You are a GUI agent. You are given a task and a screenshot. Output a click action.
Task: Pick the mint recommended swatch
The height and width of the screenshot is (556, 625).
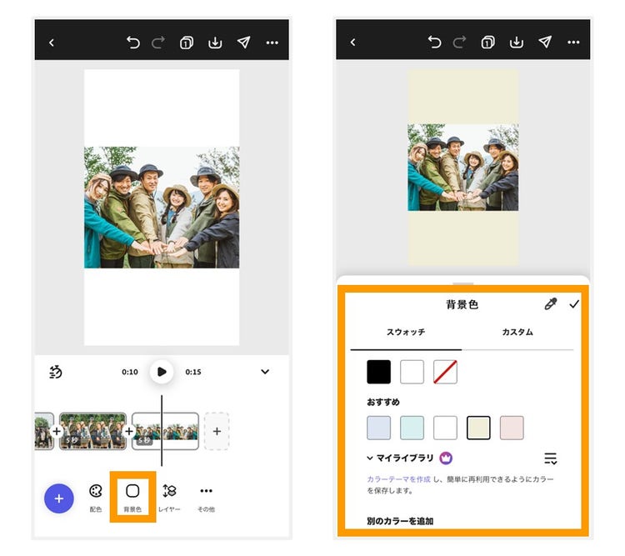click(x=412, y=428)
